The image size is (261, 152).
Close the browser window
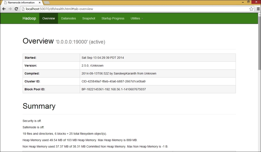(x=256, y=2)
